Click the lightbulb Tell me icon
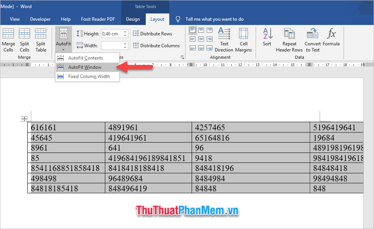The image size is (374, 229). click(178, 19)
